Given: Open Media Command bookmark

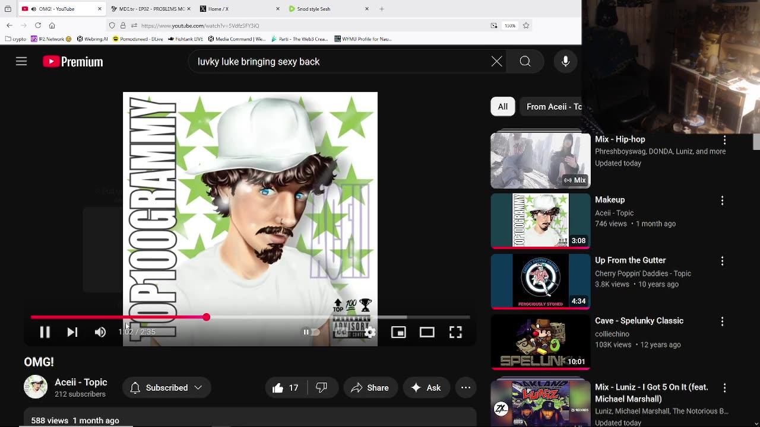Looking at the screenshot, I should point(237,39).
